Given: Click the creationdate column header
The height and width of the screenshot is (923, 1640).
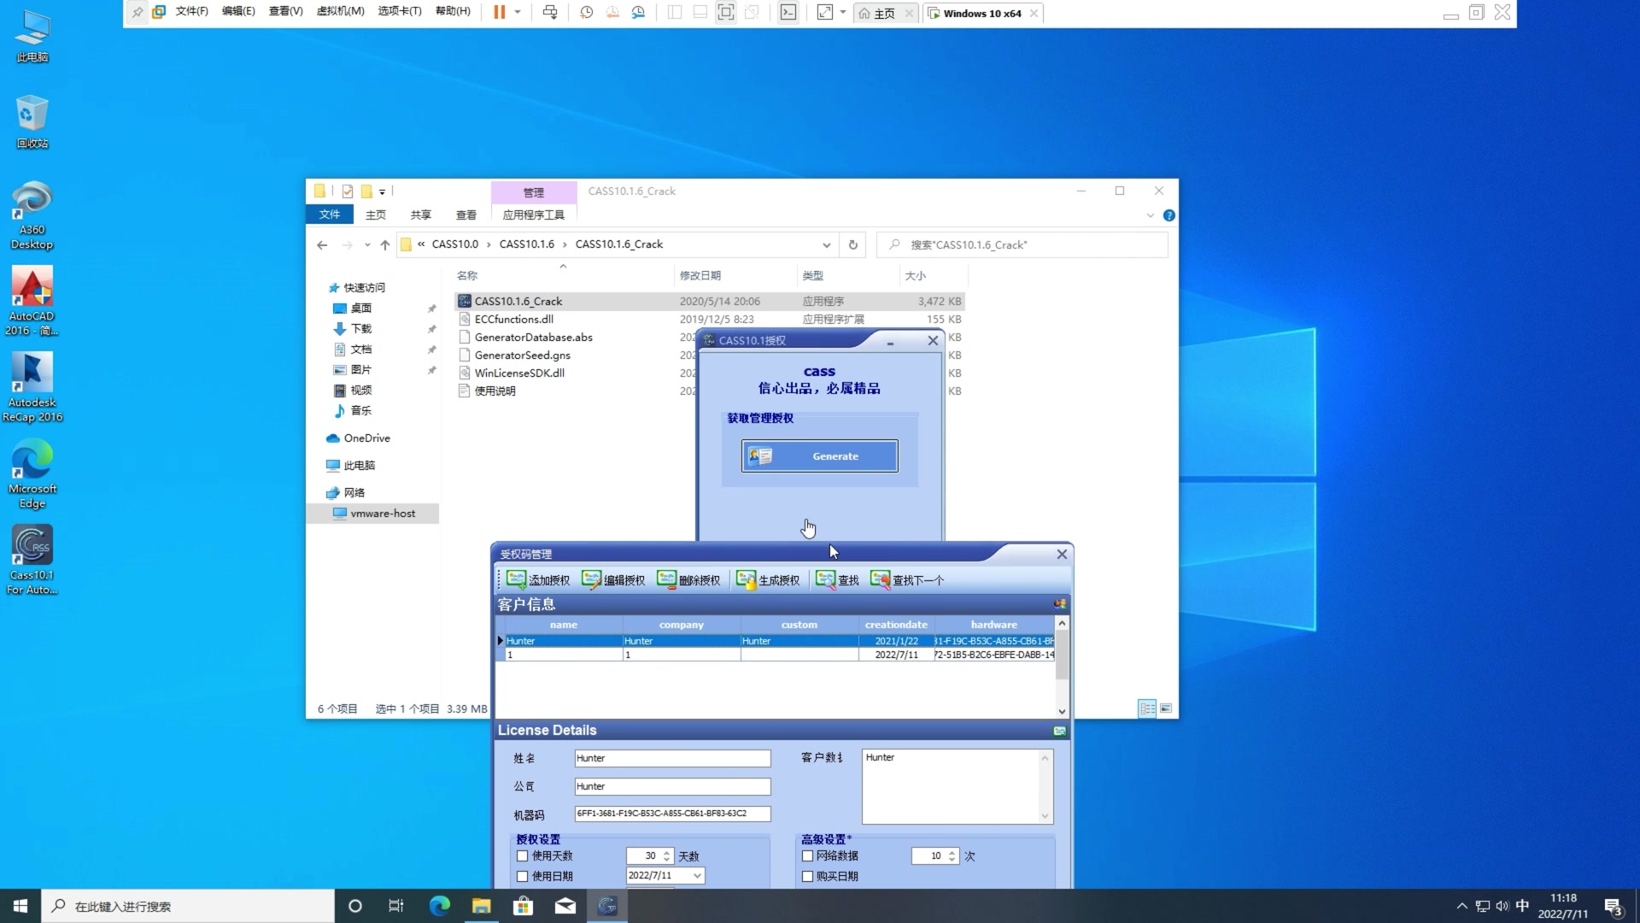Looking at the screenshot, I should pyautogui.click(x=895, y=625).
